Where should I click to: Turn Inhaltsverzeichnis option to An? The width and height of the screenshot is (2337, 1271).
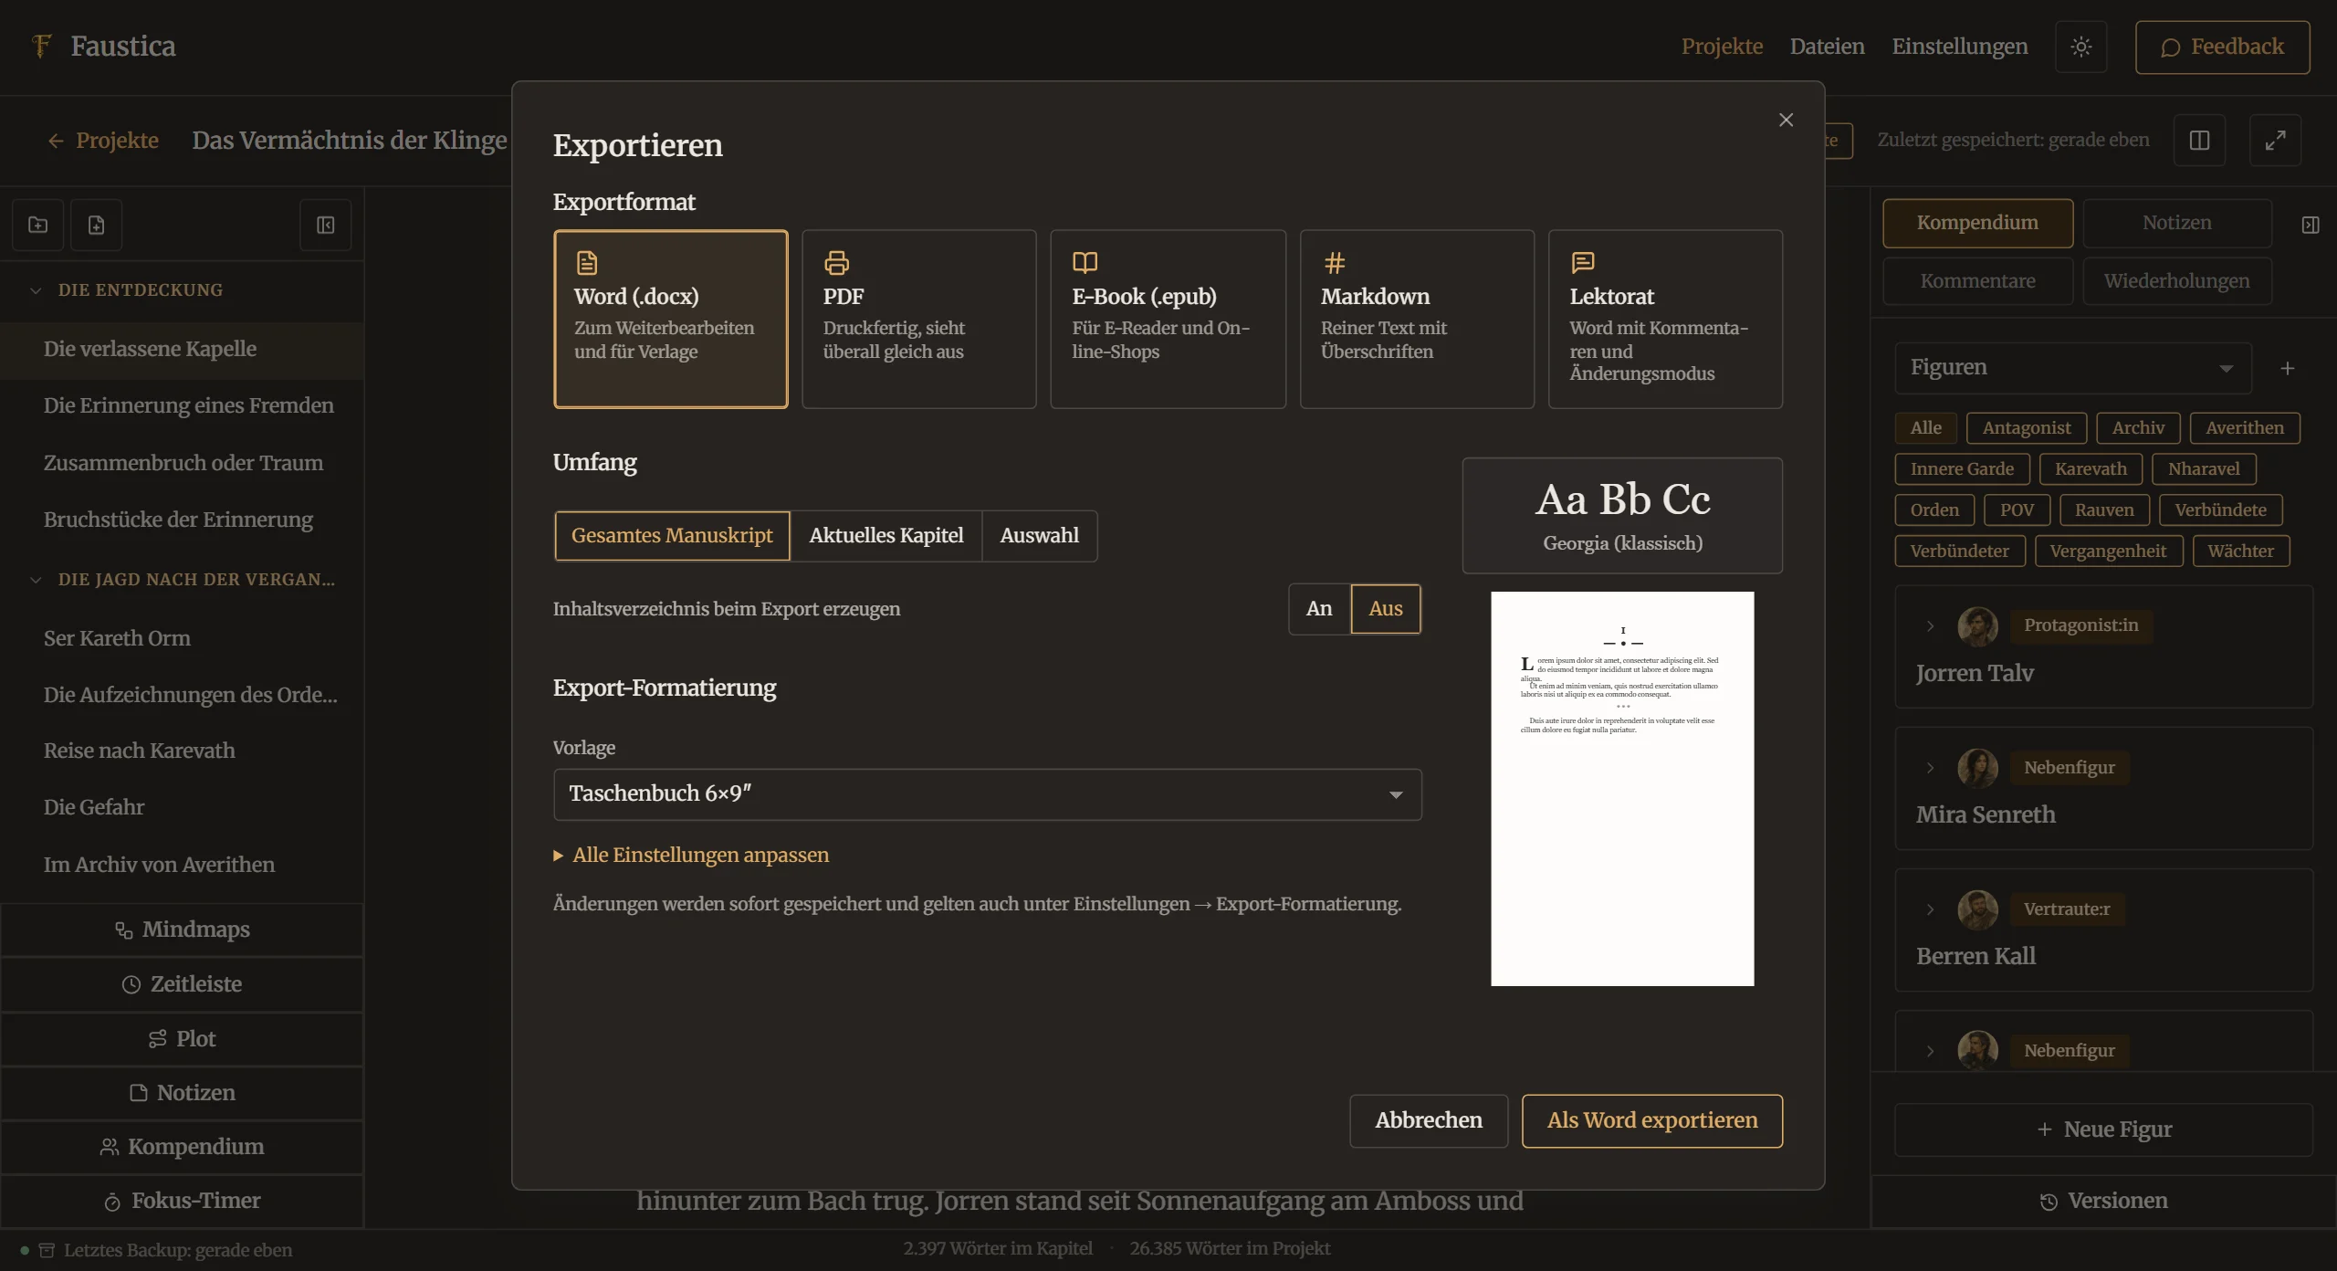click(x=1319, y=609)
